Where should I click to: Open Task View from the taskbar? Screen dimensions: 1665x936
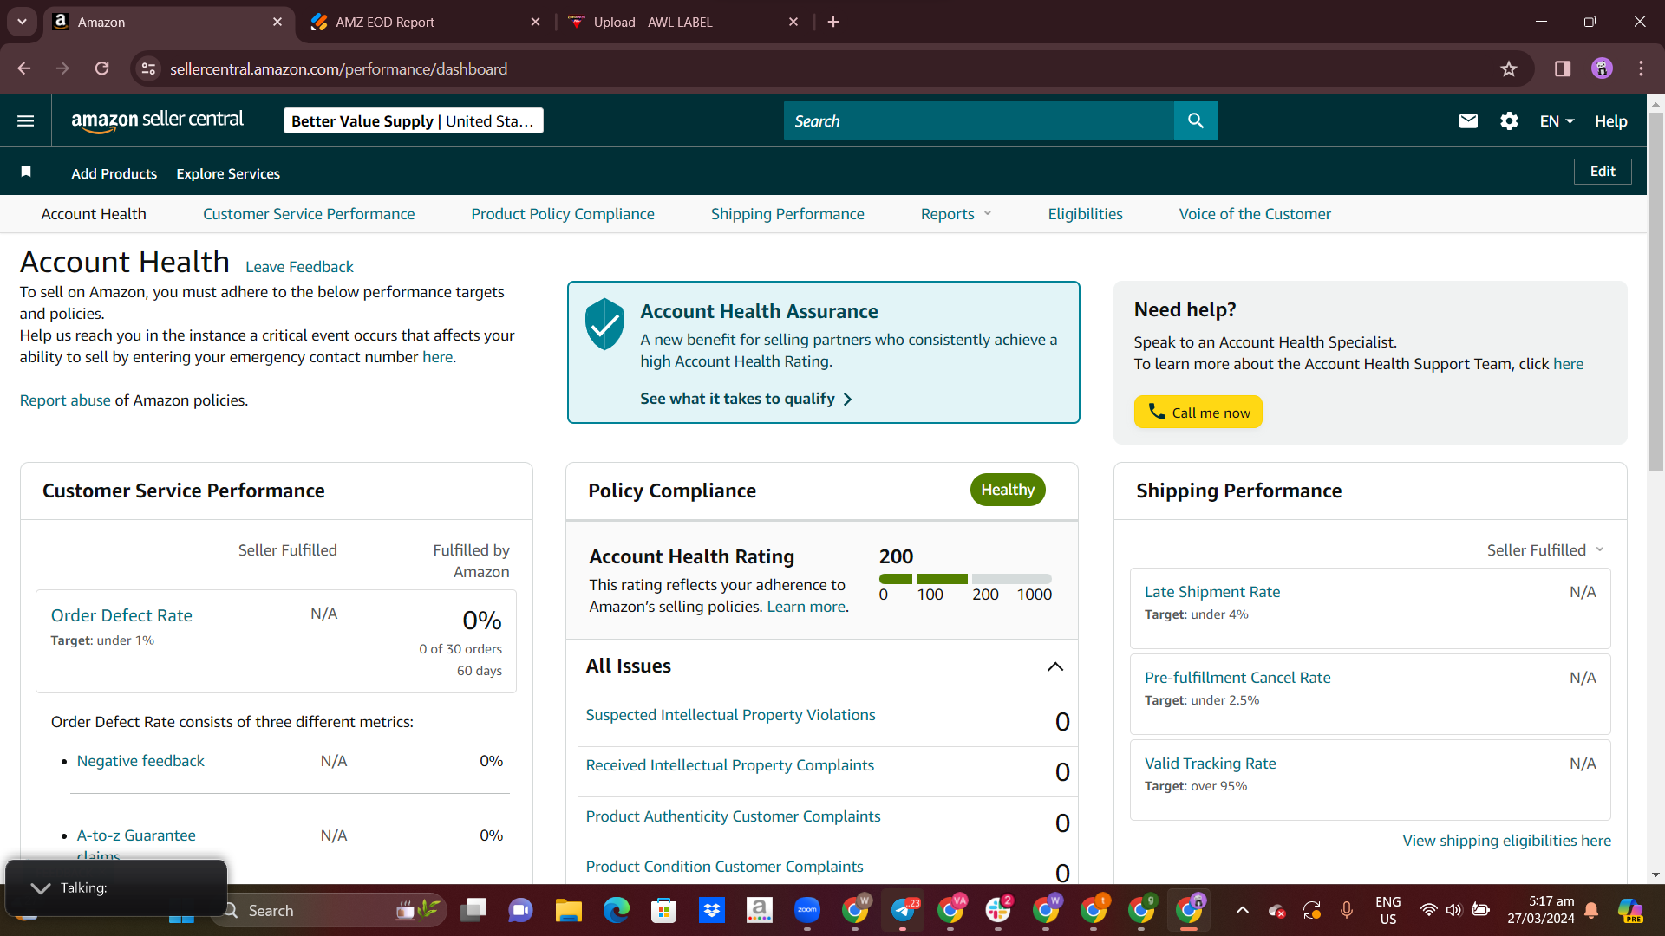click(x=473, y=910)
